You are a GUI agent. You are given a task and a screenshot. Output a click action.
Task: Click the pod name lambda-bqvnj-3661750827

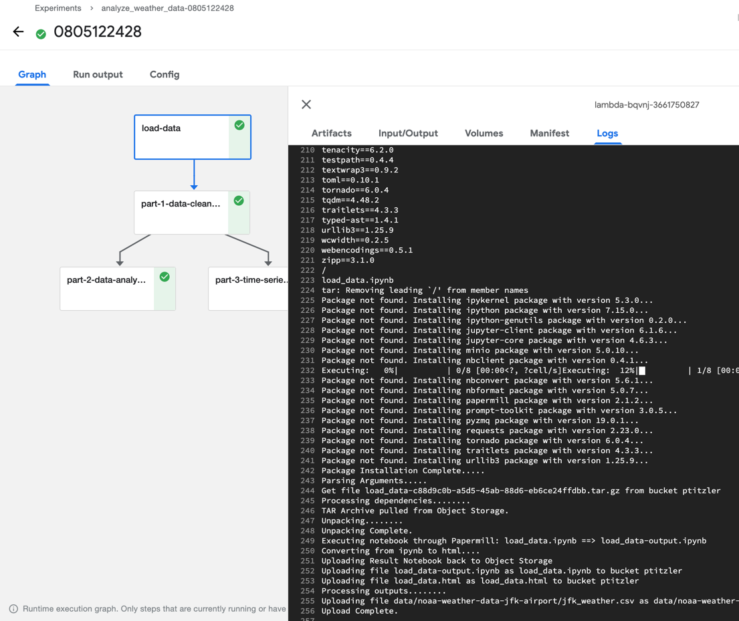[x=647, y=104]
